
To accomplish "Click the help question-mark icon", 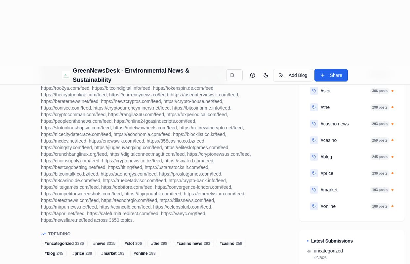I will click(253, 75).
